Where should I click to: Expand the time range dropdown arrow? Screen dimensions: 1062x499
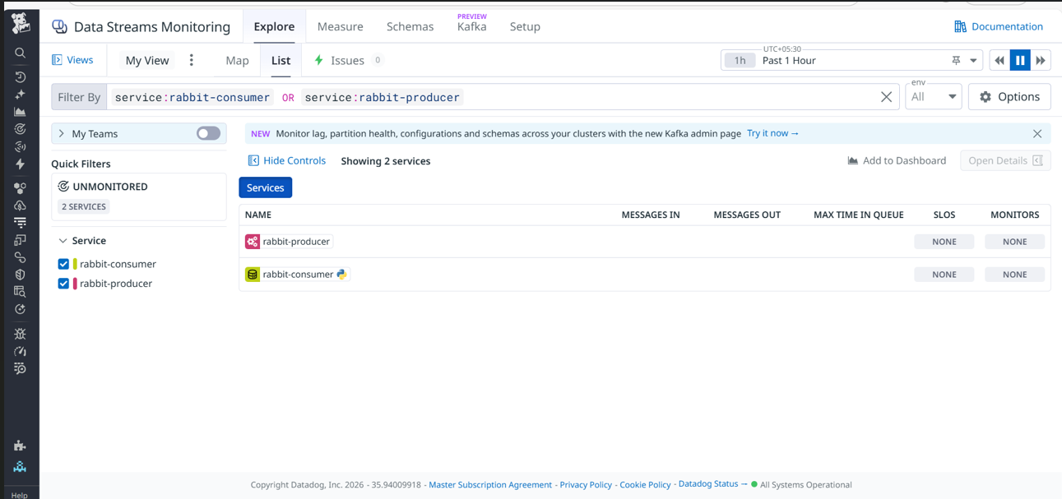coord(973,60)
